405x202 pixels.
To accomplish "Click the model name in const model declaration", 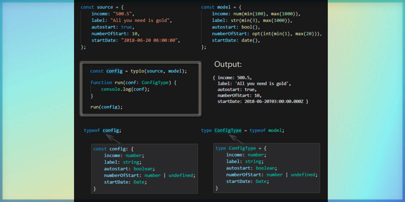I will coord(224,7).
